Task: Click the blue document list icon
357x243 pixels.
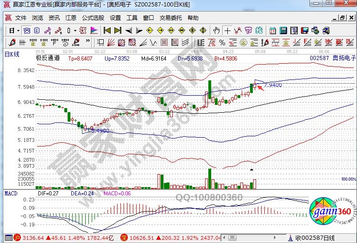Action: 37,30
